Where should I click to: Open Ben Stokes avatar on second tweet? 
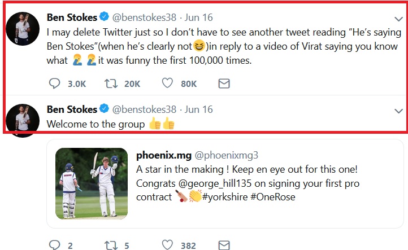coord(23,121)
